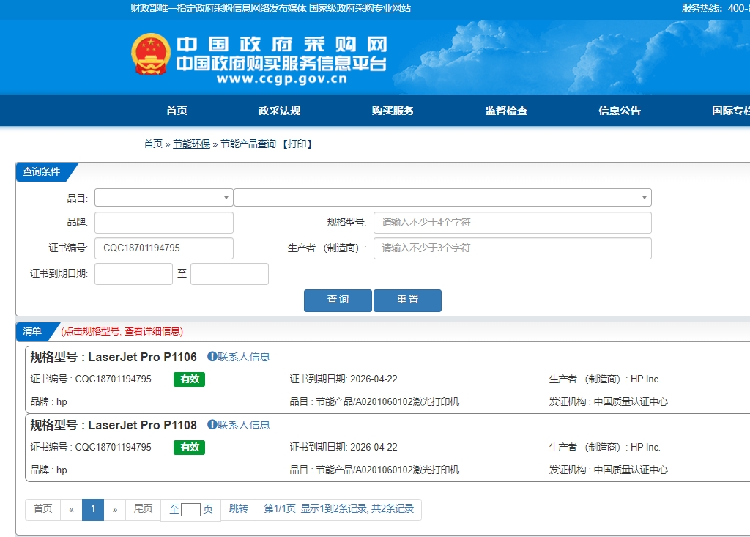Click the previous page « button

click(71, 508)
